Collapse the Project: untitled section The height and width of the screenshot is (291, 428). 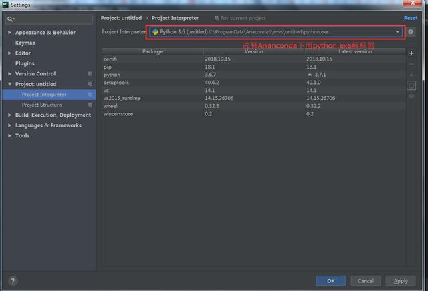point(9,85)
